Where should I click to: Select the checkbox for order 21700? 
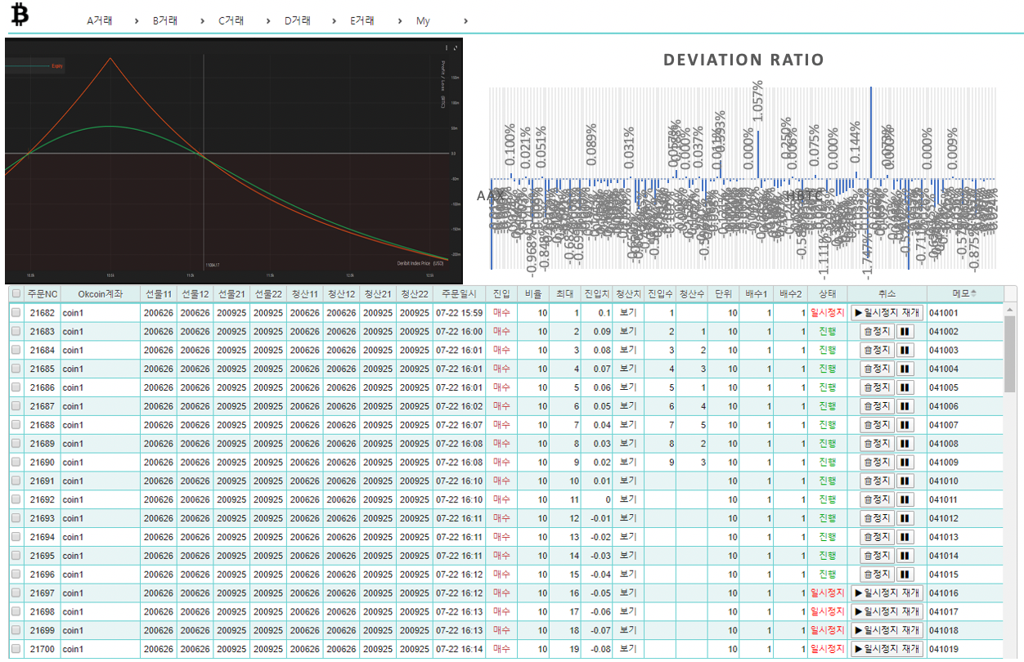tap(16, 649)
